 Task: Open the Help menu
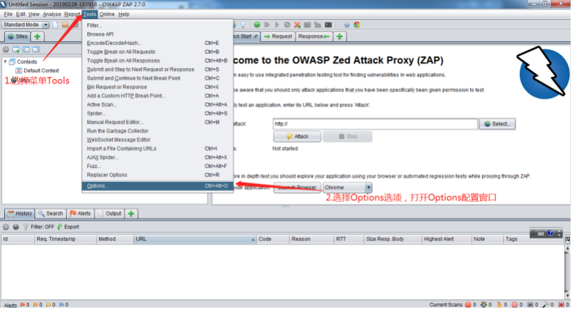click(124, 14)
